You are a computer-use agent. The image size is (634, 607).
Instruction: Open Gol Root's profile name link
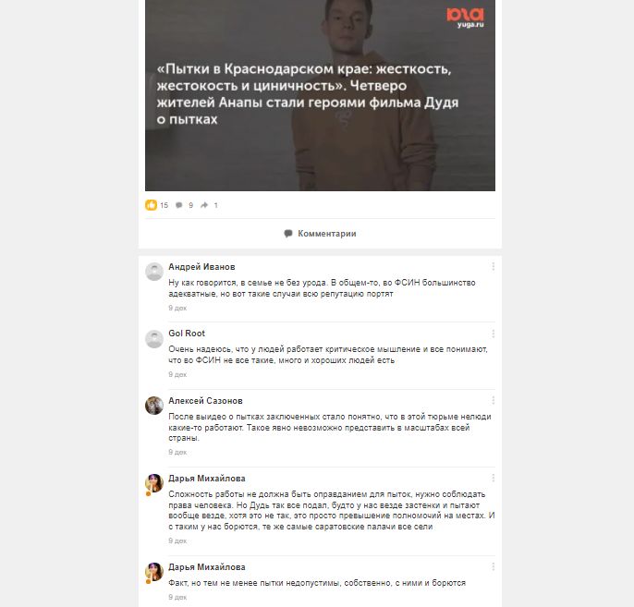(187, 334)
